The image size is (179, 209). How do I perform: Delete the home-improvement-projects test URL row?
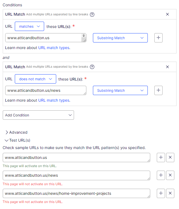coord(170,193)
